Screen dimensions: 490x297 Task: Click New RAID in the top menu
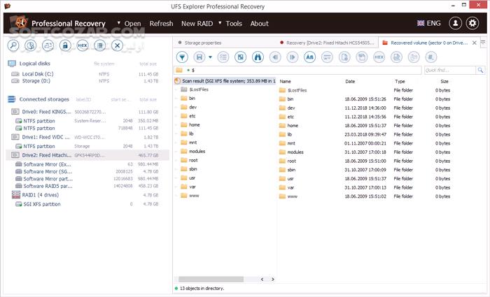click(197, 24)
